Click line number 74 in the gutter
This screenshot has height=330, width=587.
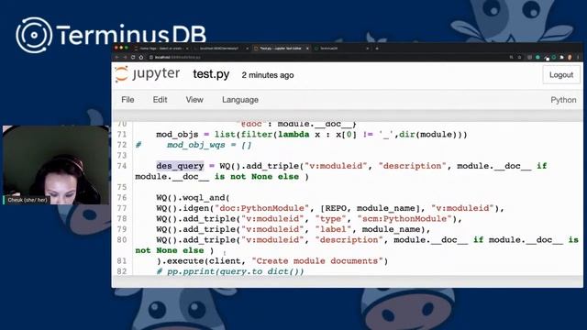click(x=122, y=166)
